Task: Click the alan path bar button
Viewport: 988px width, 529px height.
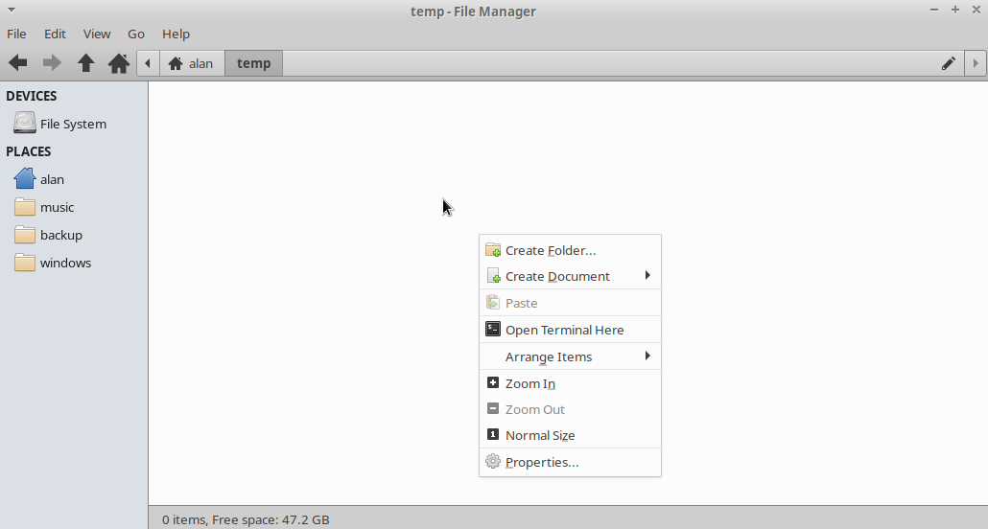Action: (x=191, y=63)
